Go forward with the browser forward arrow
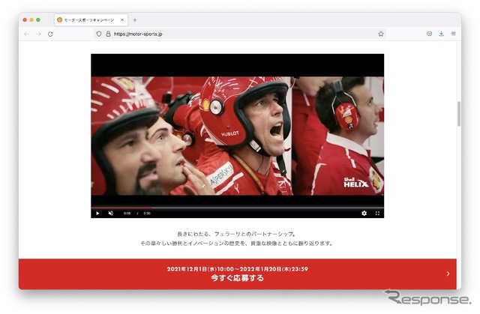Image resolution: width=480 pixels, height=314 pixels. pyautogui.click(x=38, y=34)
